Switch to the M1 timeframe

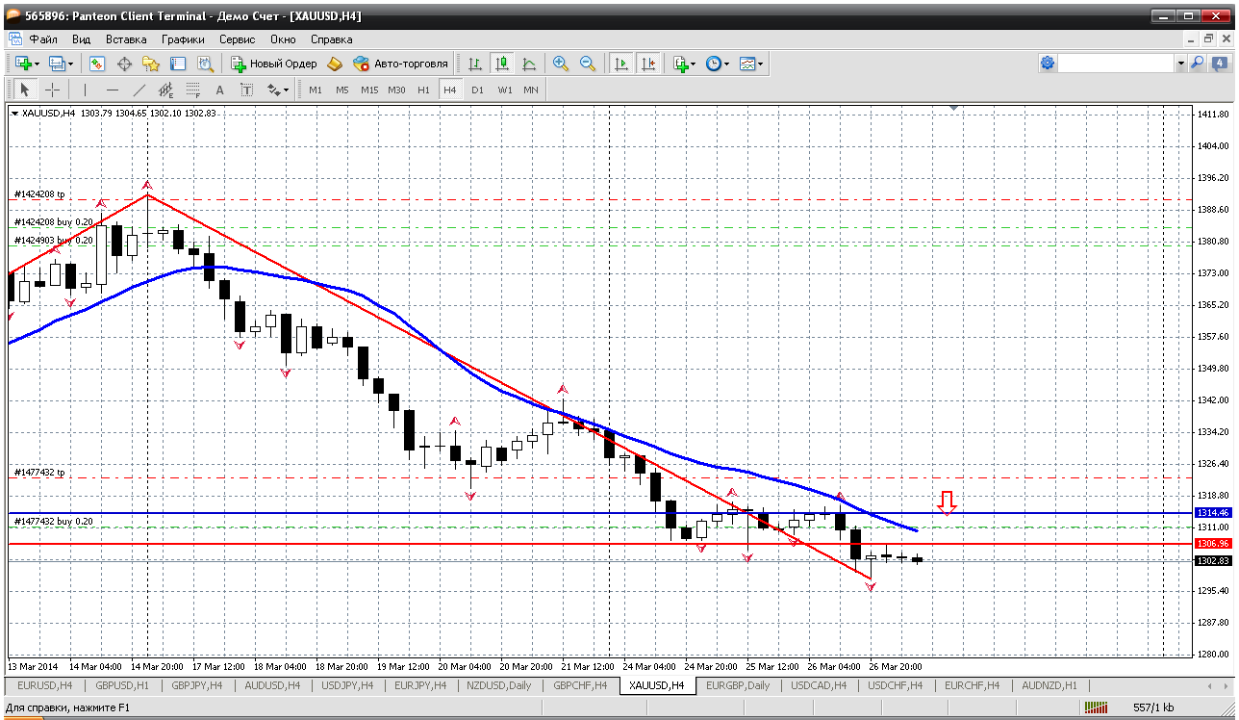316,90
